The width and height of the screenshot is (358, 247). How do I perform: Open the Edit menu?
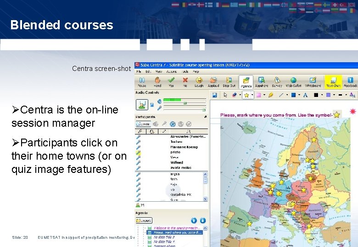(x=148, y=71)
